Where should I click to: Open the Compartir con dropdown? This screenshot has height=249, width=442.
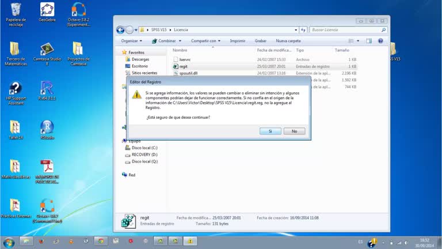click(205, 41)
